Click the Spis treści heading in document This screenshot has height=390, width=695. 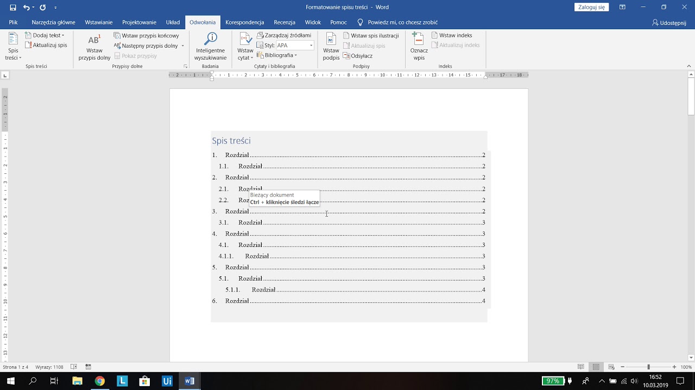[x=231, y=141]
